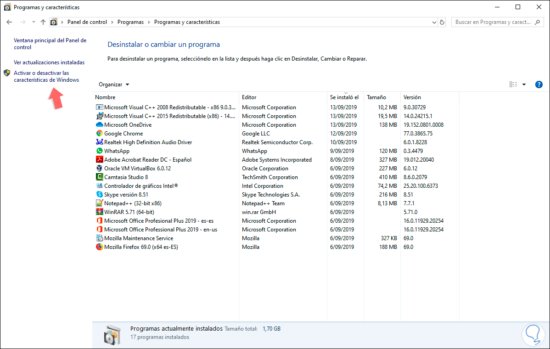550x349 pixels.
Task: Expand chevron after Panel de control breadcrumb
Action: tap(112, 22)
